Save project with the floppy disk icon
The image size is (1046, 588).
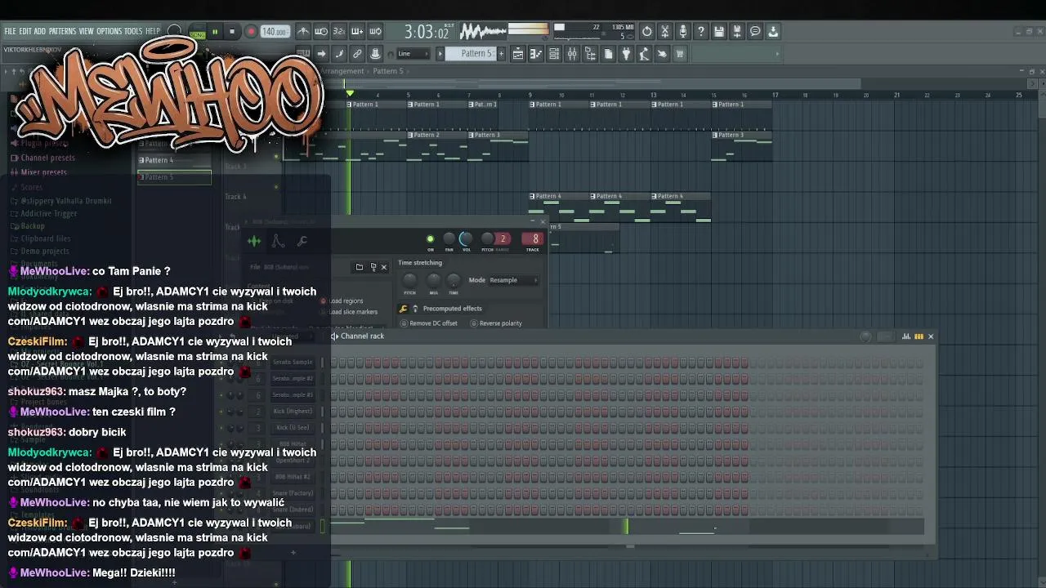point(719,32)
